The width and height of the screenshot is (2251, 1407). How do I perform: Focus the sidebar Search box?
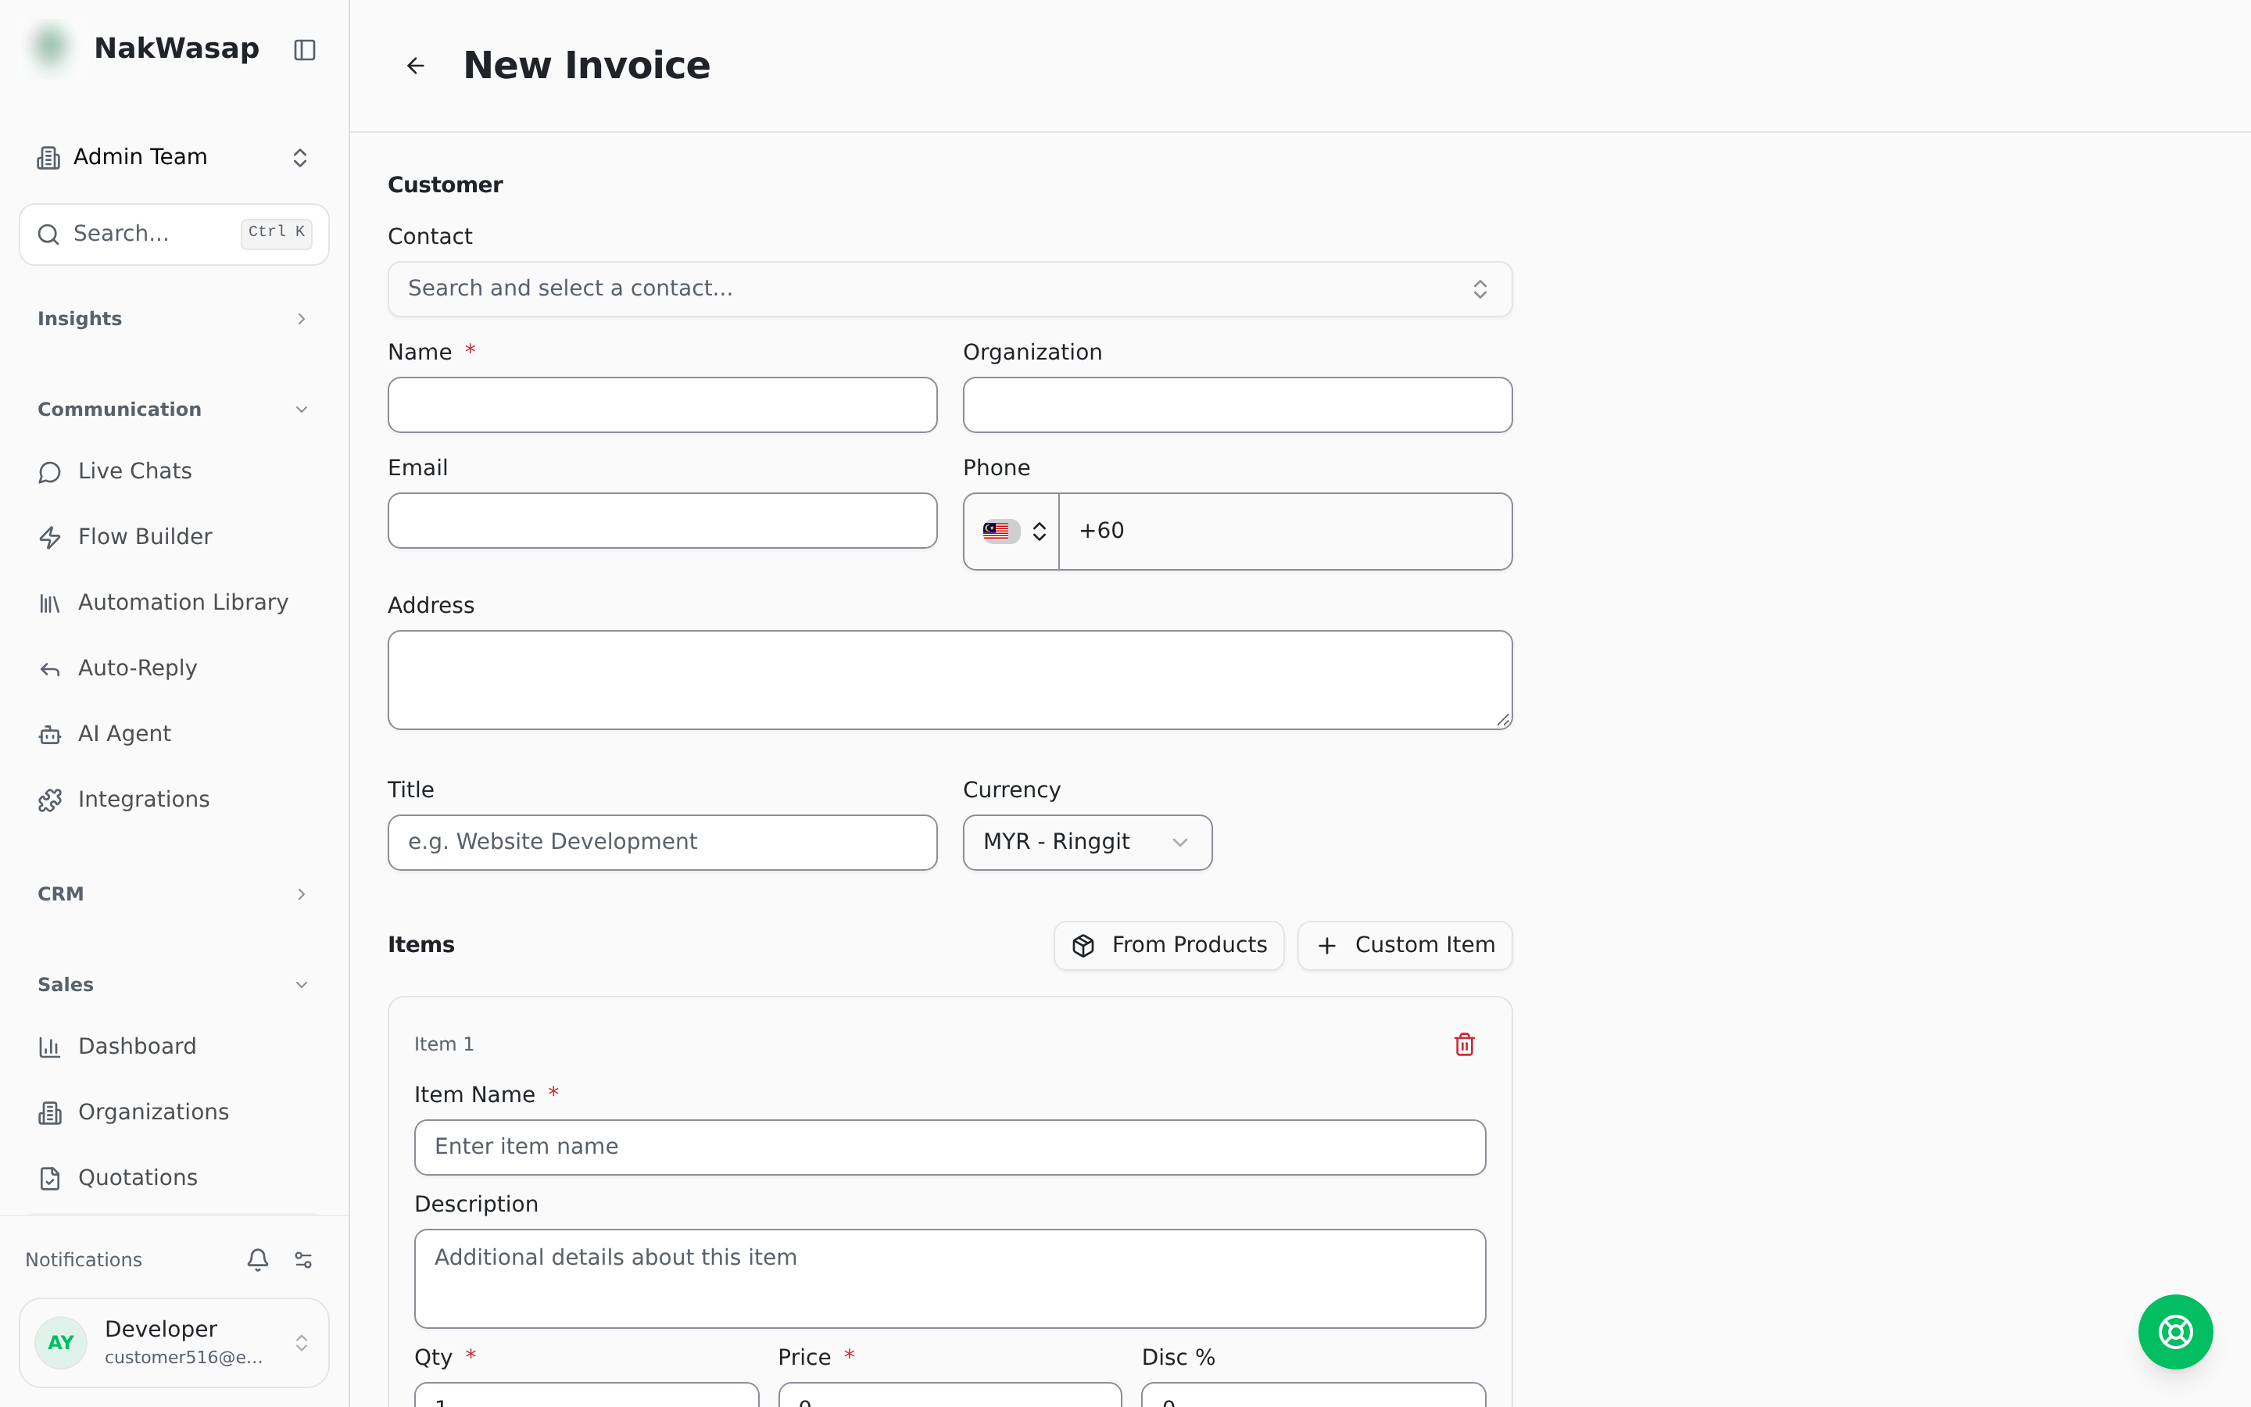pyautogui.click(x=174, y=234)
